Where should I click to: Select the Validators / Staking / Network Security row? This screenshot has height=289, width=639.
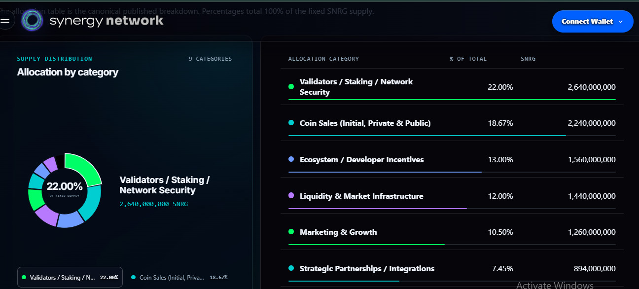[x=452, y=86]
